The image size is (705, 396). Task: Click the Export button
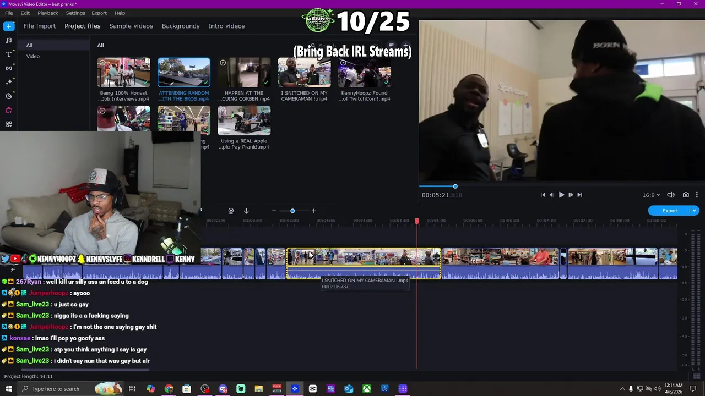coord(670,211)
